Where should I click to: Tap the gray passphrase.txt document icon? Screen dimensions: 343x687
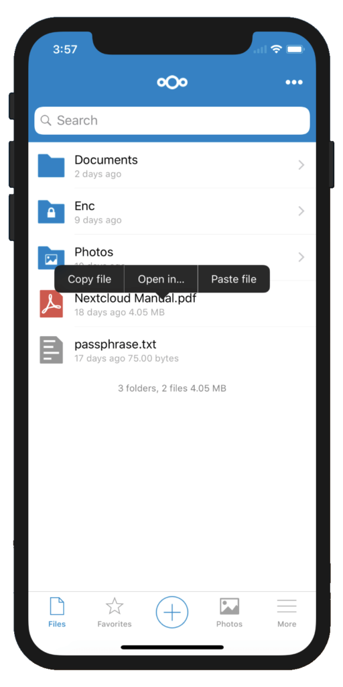51,350
